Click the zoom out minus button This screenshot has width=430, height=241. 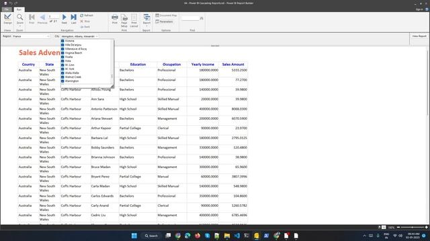click(398, 228)
